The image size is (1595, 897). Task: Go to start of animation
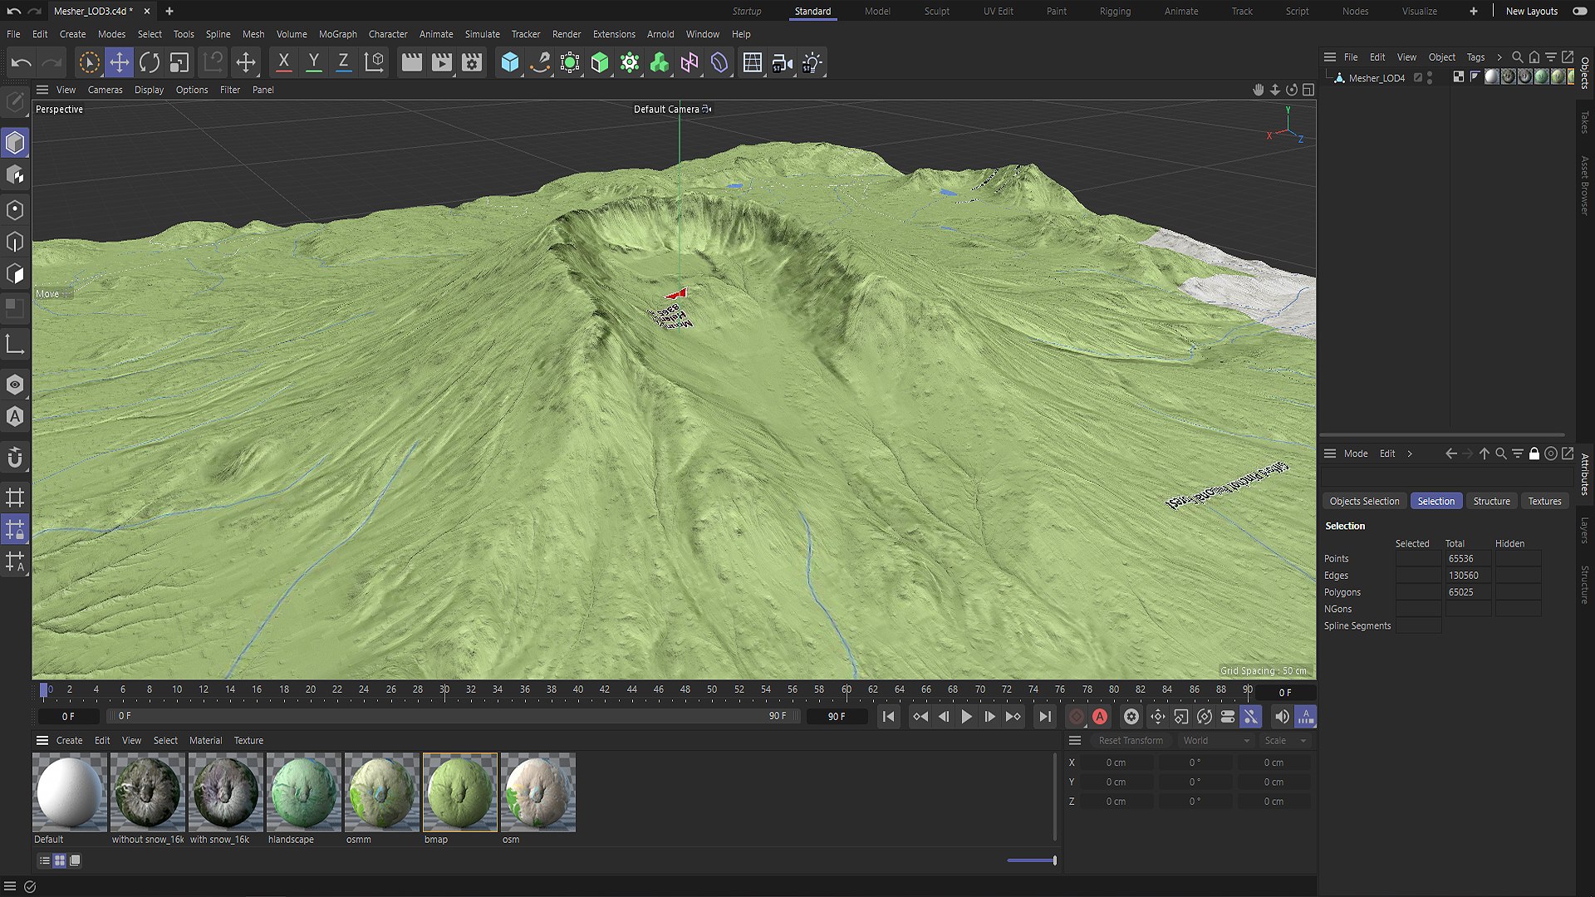click(x=889, y=717)
